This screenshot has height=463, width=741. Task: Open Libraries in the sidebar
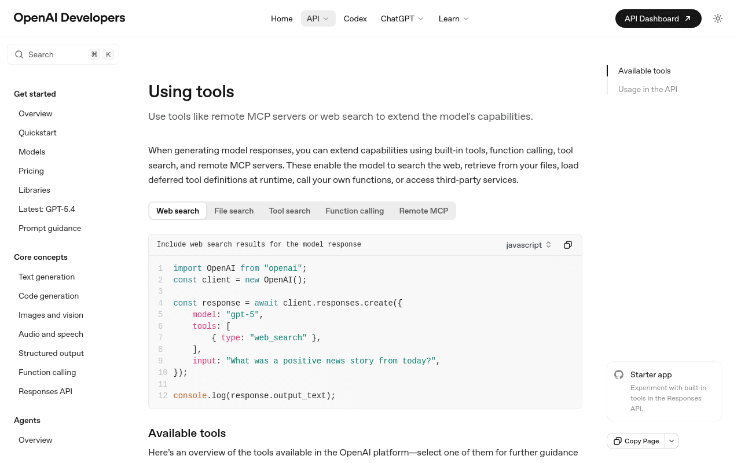tap(34, 190)
